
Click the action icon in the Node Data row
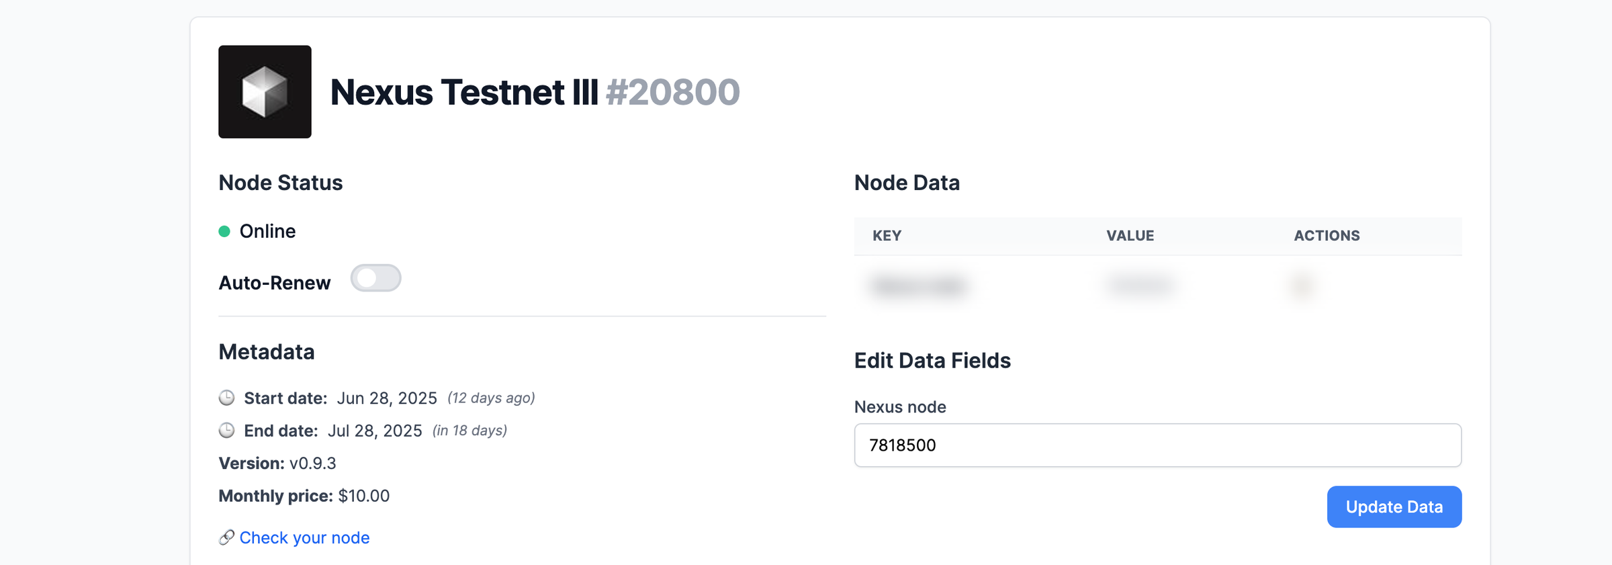tap(1303, 286)
